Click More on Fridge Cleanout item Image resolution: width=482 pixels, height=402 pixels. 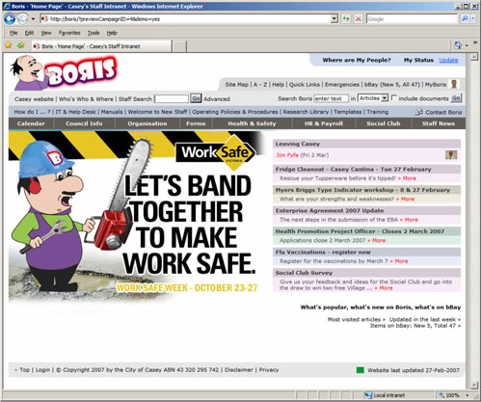[x=407, y=178]
